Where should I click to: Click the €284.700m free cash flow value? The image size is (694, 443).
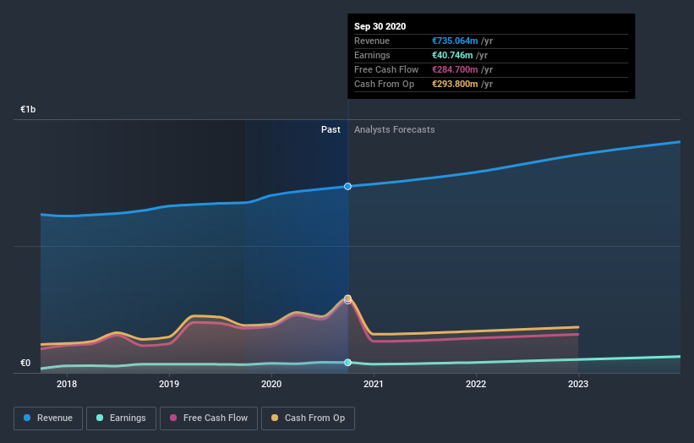click(455, 69)
